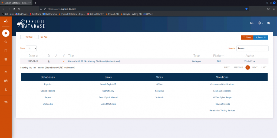This screenshot has height=138, width=277.
Task: Click the browser URL address bar
Action: point(144,9)
